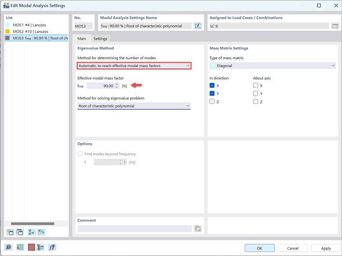Click the list horizontal scrollbar
The image size is (342, 256).
[x=32, y=224]
